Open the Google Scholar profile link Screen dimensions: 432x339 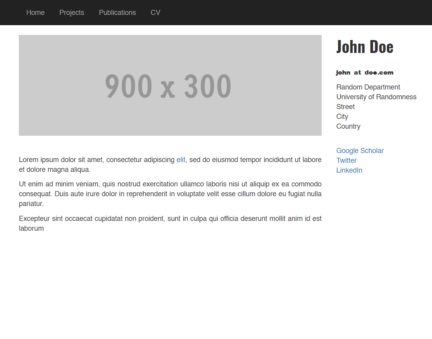360,151
